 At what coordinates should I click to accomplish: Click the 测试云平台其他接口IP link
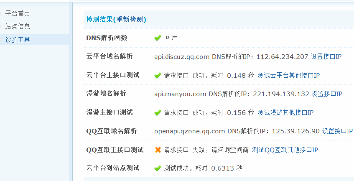click(288, 75)
